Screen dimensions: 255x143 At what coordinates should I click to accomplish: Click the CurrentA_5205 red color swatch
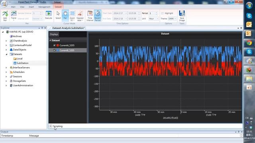coord(57,45)
